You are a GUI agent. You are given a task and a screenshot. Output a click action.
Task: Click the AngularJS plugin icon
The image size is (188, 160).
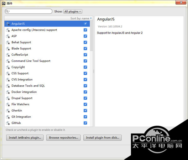(x=8, y=24)
